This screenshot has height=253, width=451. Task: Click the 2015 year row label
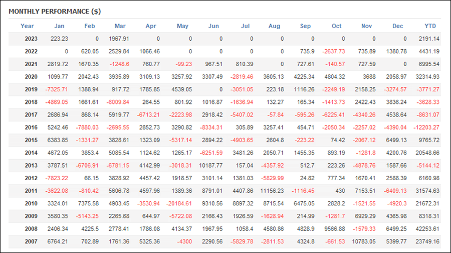click(x=31, y=140)
